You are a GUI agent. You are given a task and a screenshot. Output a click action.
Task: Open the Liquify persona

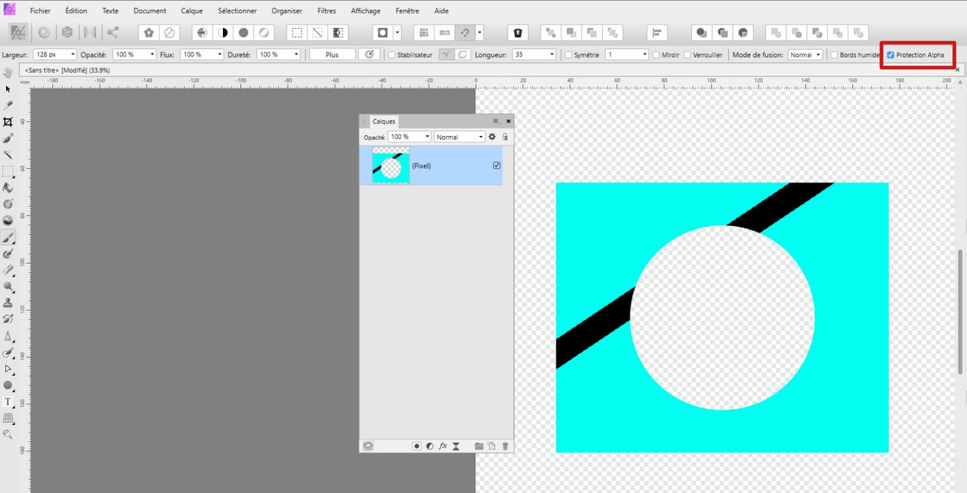pyautogui.click(x=44, y=32)
